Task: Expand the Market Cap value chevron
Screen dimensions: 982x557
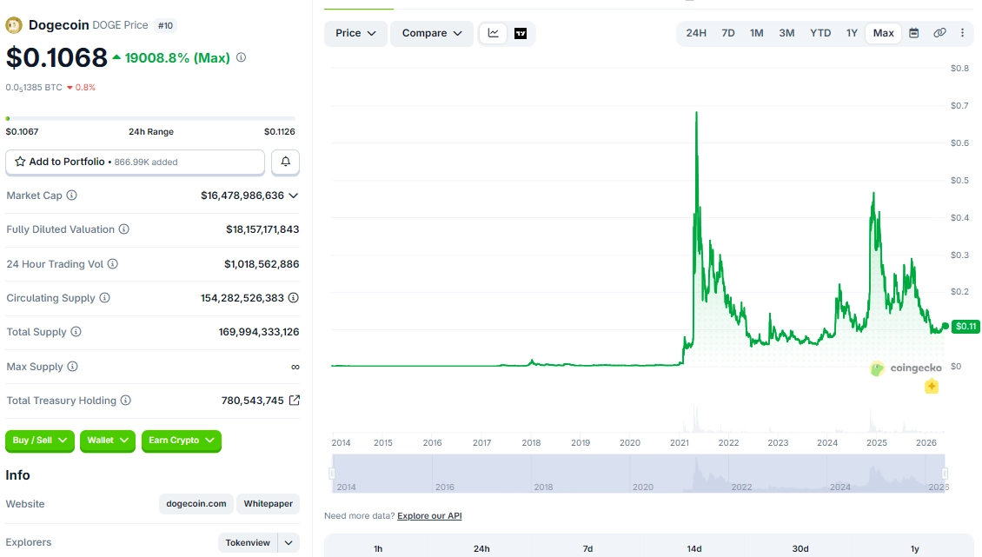Action: pyautogui.click(x=293, y=196)
